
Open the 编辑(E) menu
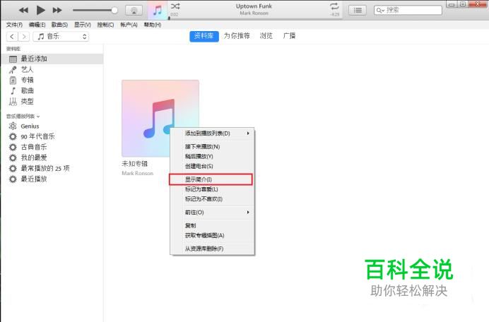[x=37, y=25]
